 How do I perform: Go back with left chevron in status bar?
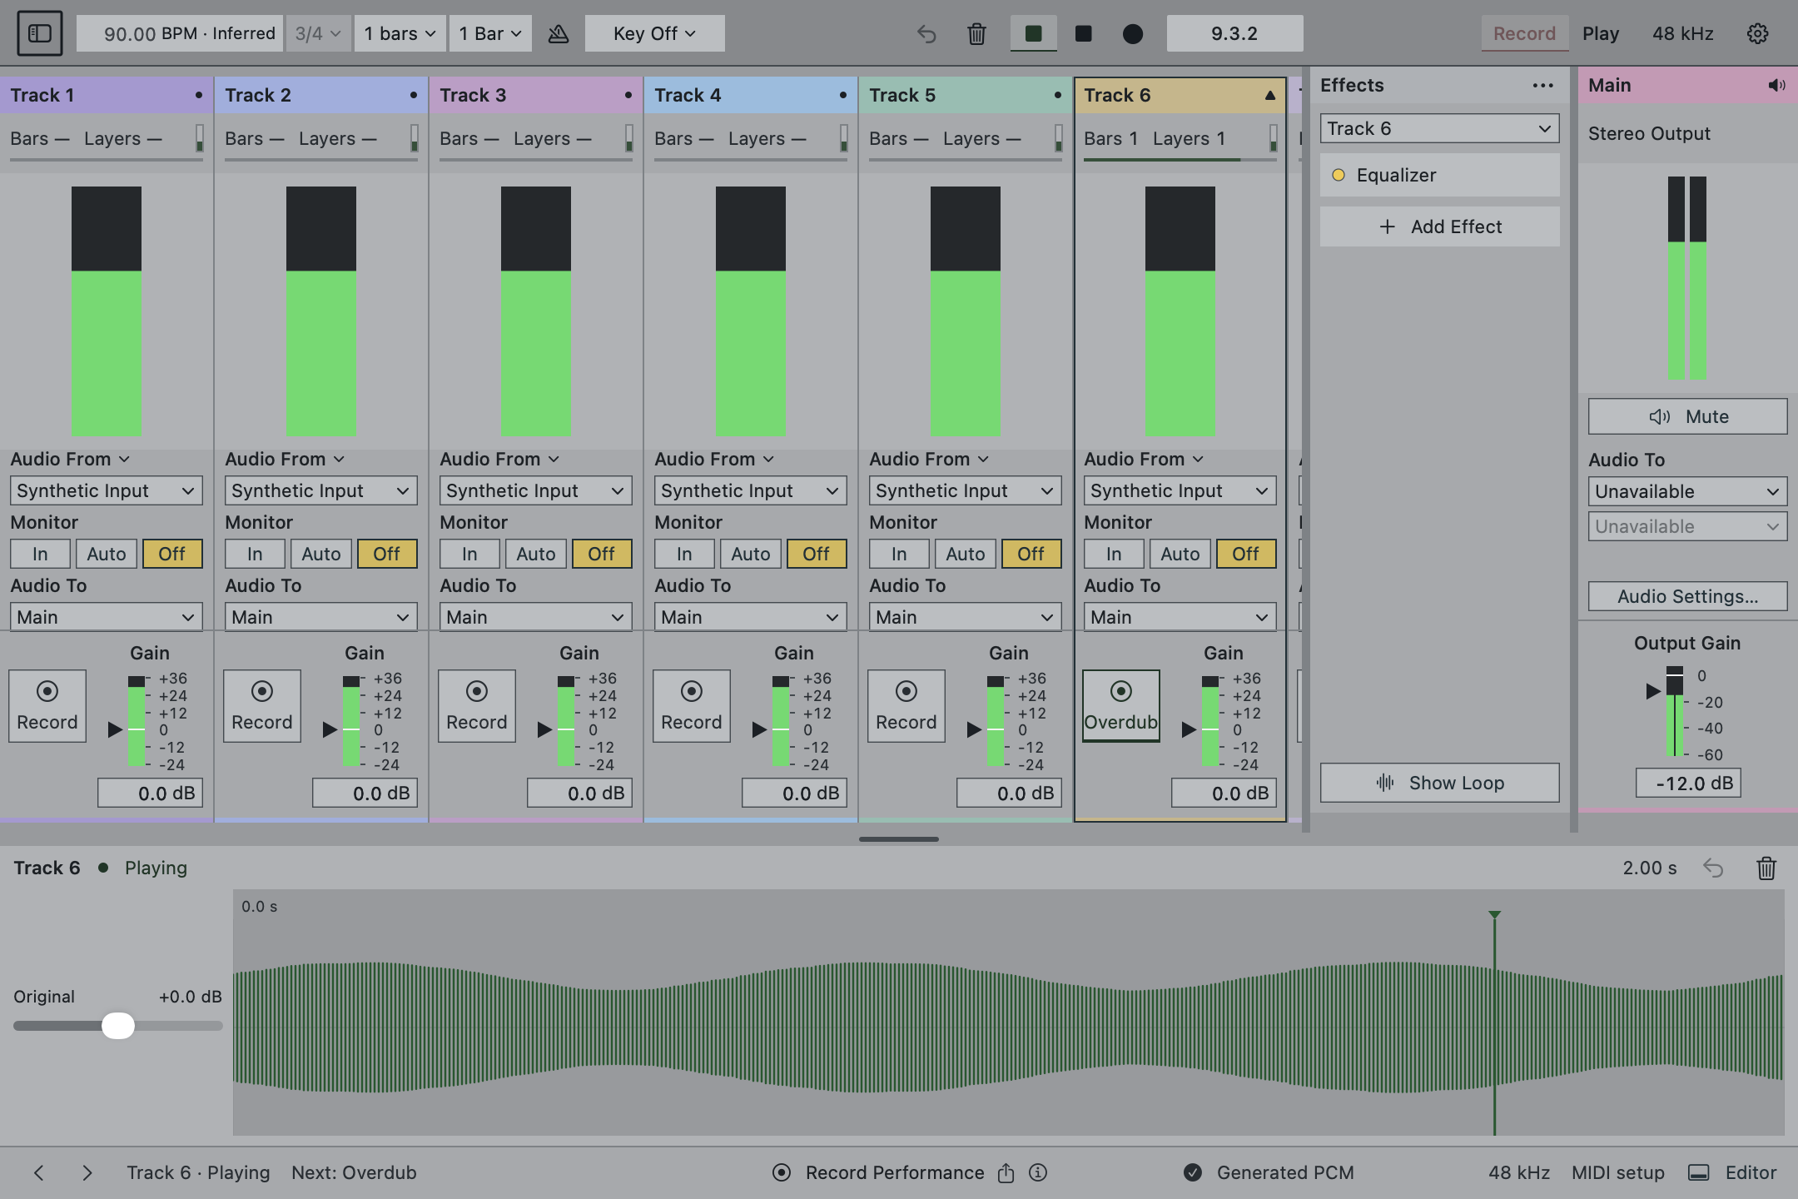point(38,1172)
